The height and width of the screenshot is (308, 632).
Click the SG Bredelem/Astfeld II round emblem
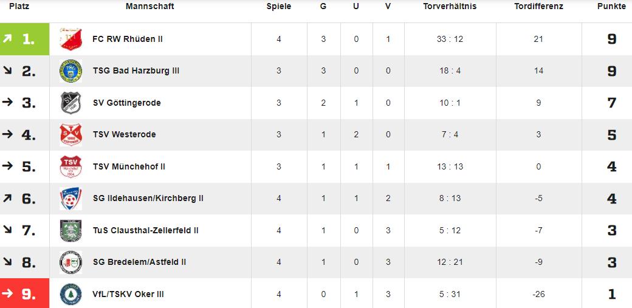[71, 262]
